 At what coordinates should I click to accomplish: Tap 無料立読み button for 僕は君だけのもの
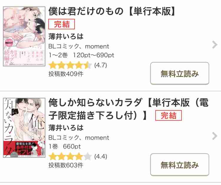(180, 73)
